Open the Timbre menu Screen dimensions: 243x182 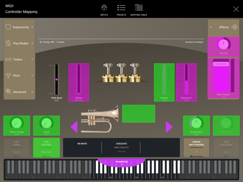coord(19,59)
